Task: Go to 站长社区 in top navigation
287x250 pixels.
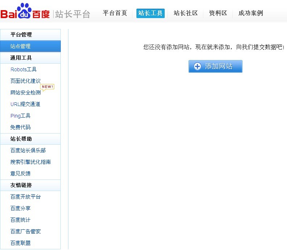Action: click(x=186, y=13)
